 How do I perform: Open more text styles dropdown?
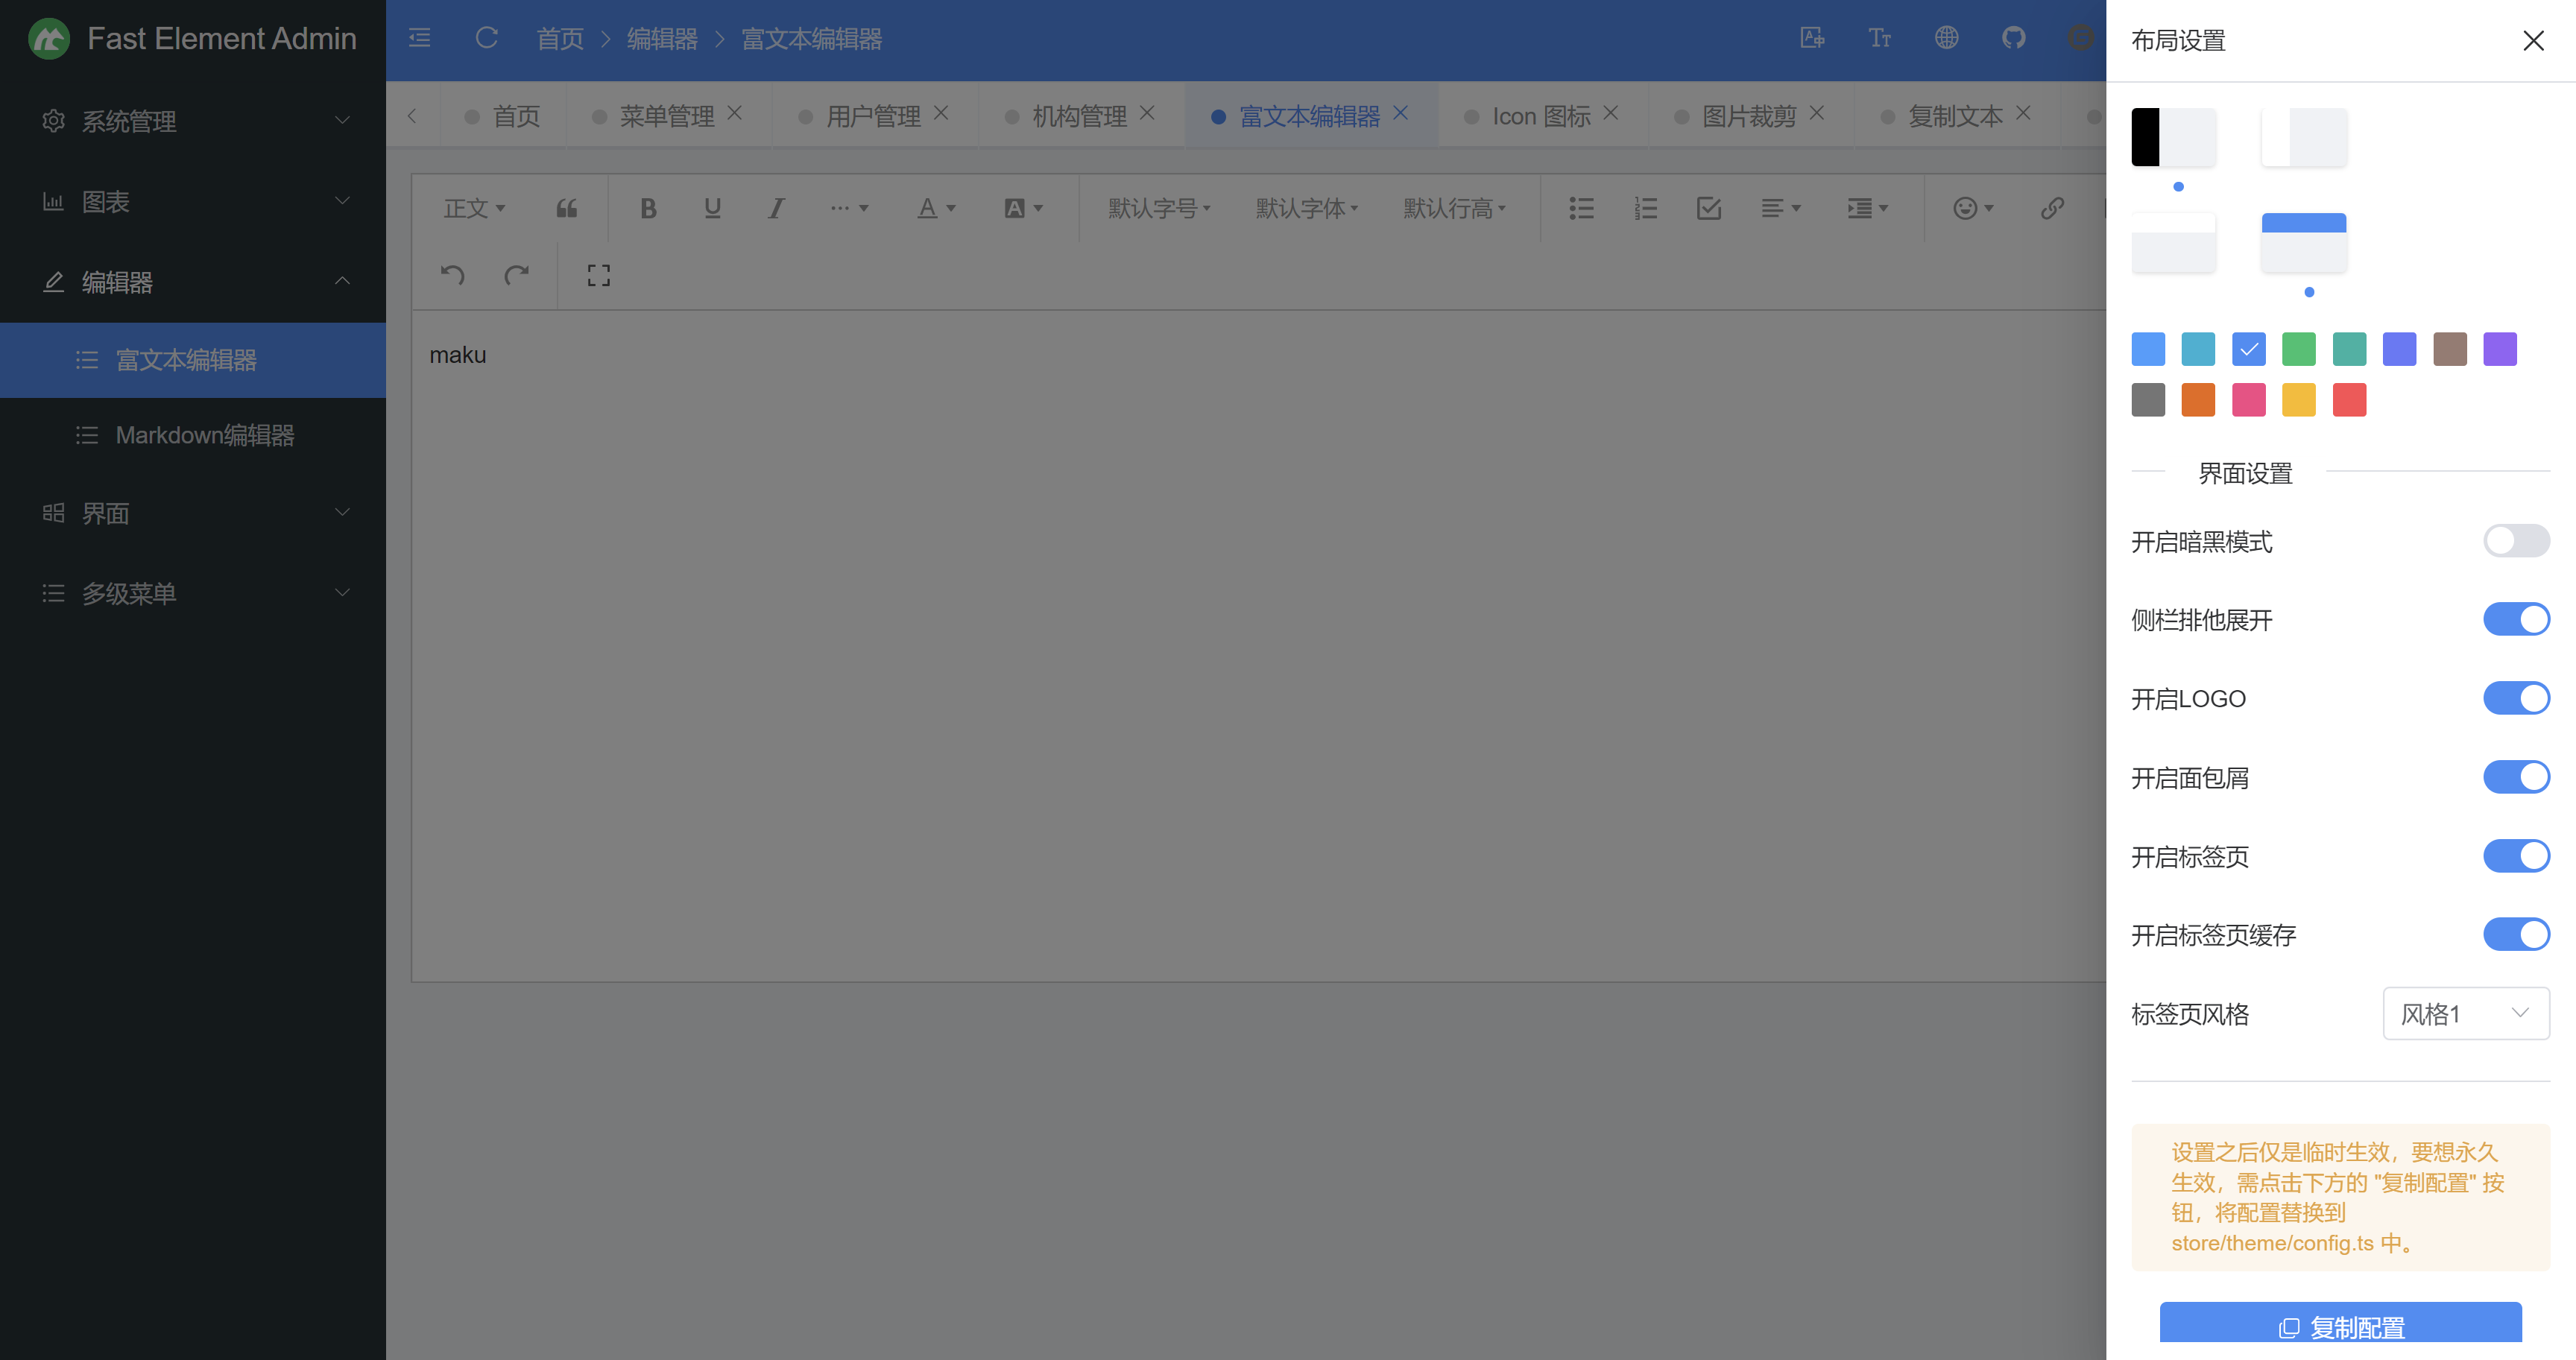[x=849, y=208]
